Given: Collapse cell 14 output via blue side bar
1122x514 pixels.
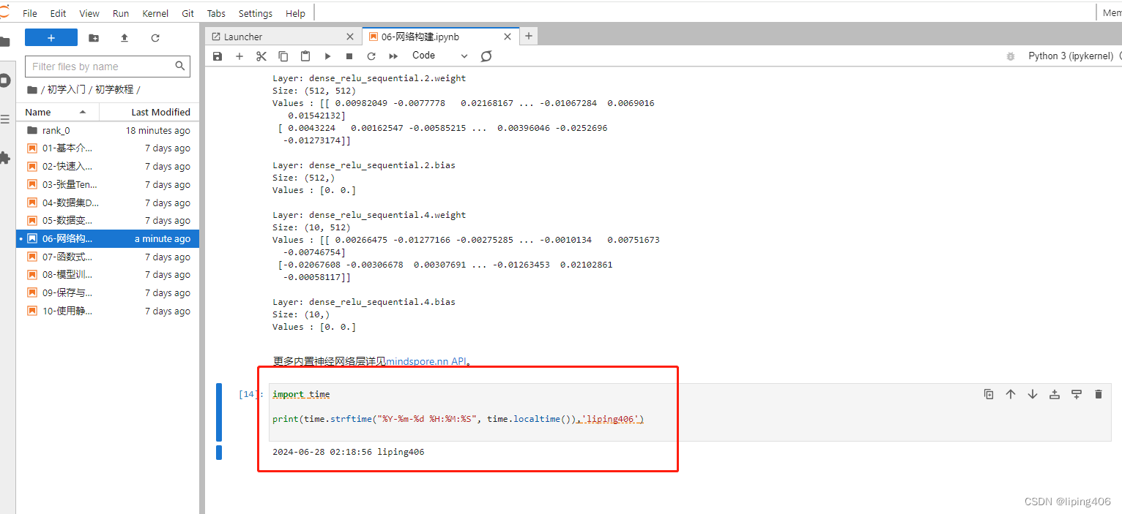Looking at the screenshot, I should (219, 452).
